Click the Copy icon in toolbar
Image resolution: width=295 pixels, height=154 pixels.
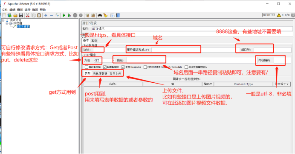(34, 15)
